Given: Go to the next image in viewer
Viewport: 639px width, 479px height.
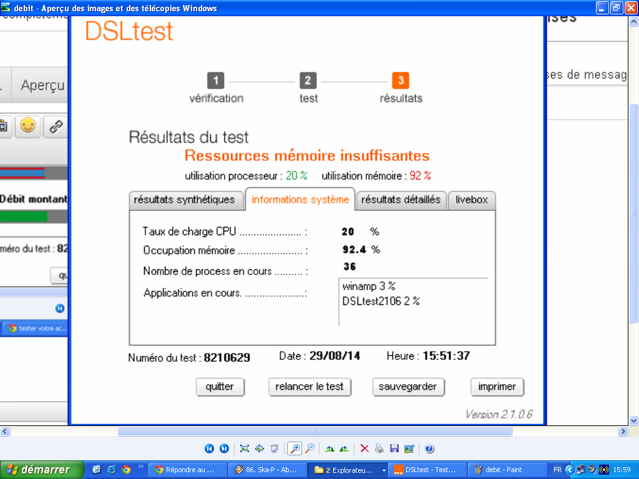Looking at the screenshot, I should (x=223, y=448).
